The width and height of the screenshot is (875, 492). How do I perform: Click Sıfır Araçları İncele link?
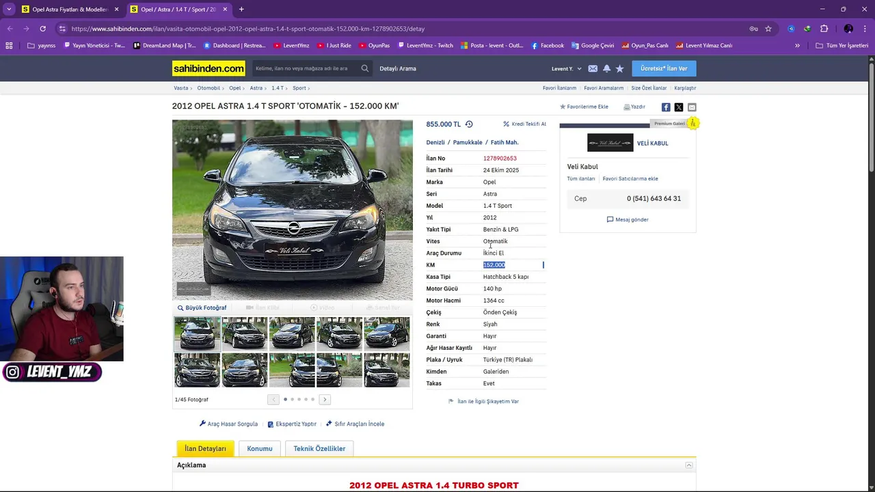(355, 424)
